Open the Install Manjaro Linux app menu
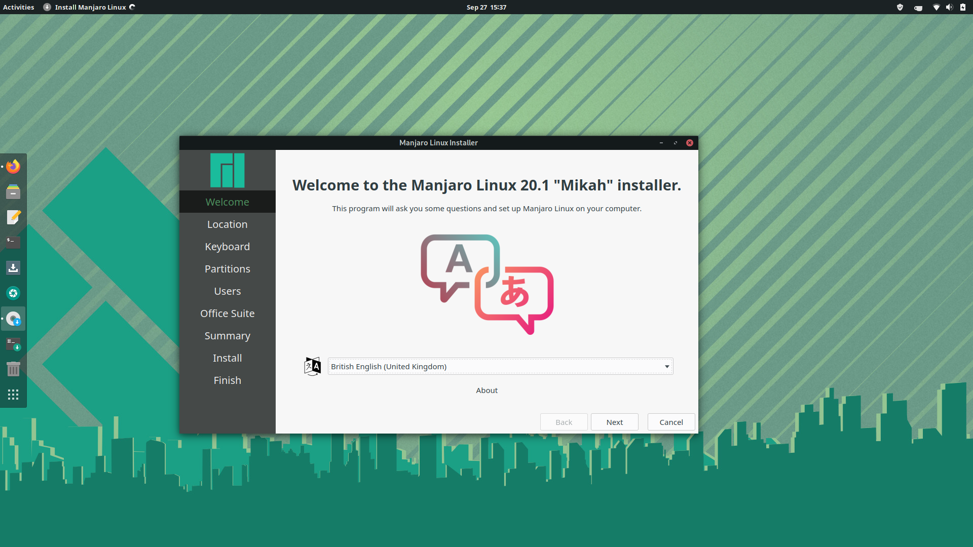Viewport: 973px width, 547px height. point(90,7)
